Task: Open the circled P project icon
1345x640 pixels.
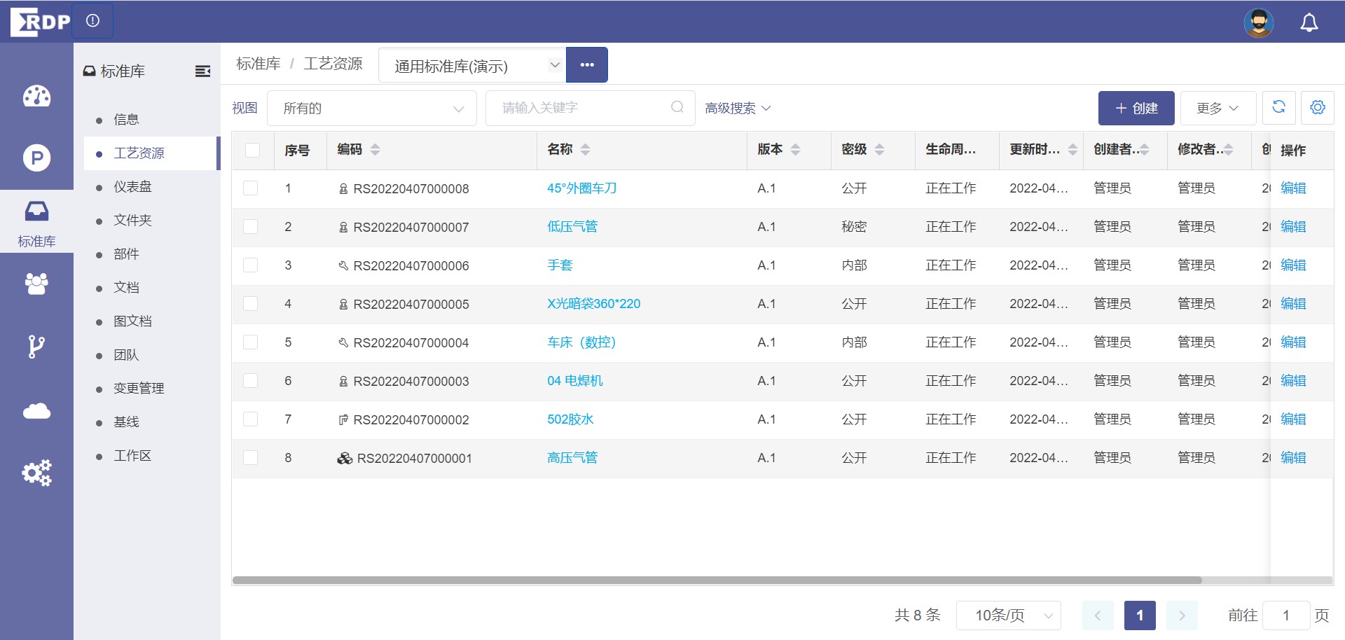Action: [36, 158]
